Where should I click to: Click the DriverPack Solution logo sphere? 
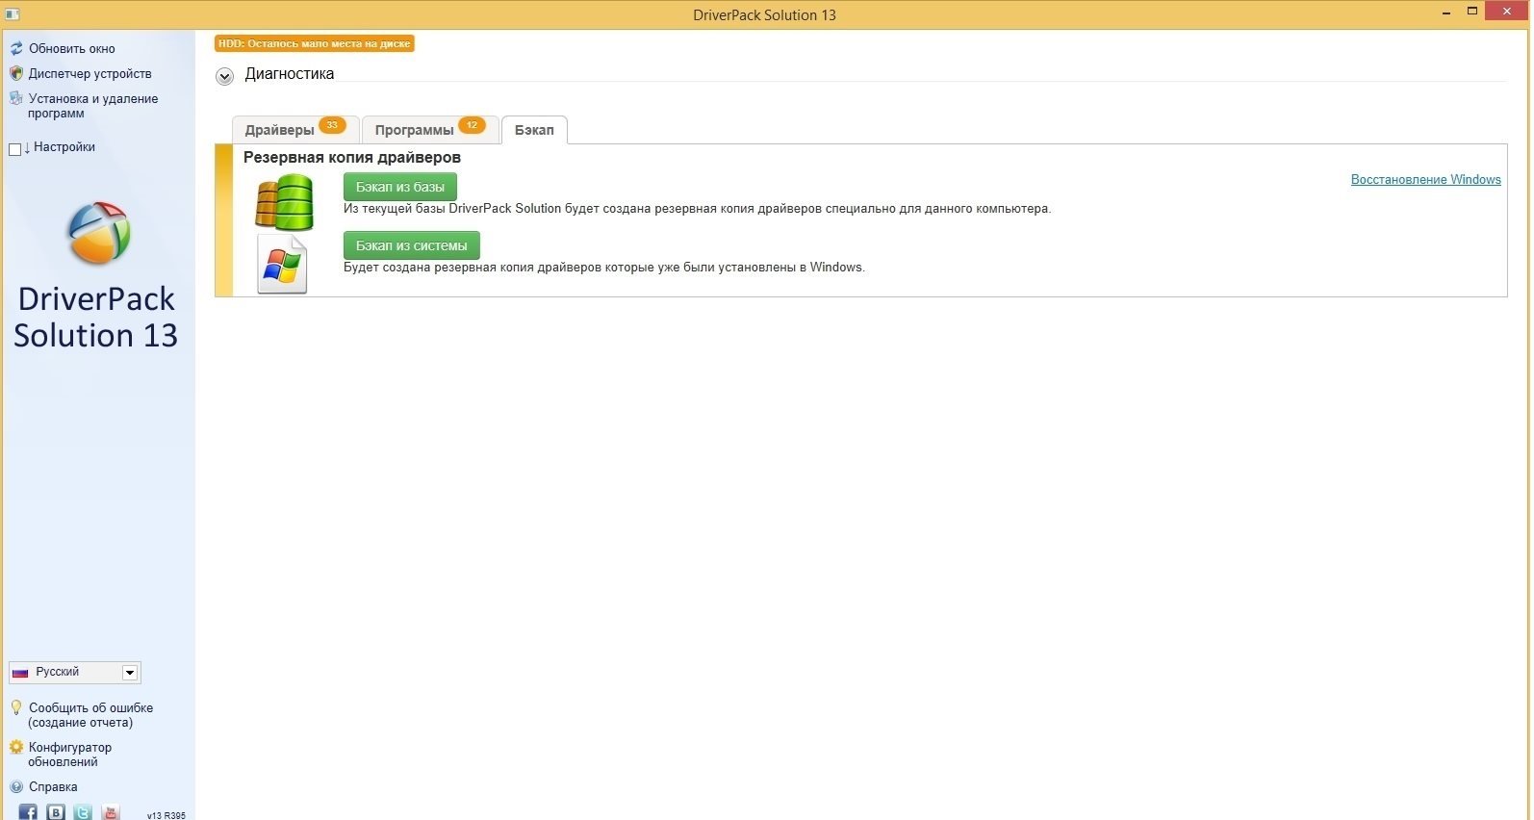point(98,233)
